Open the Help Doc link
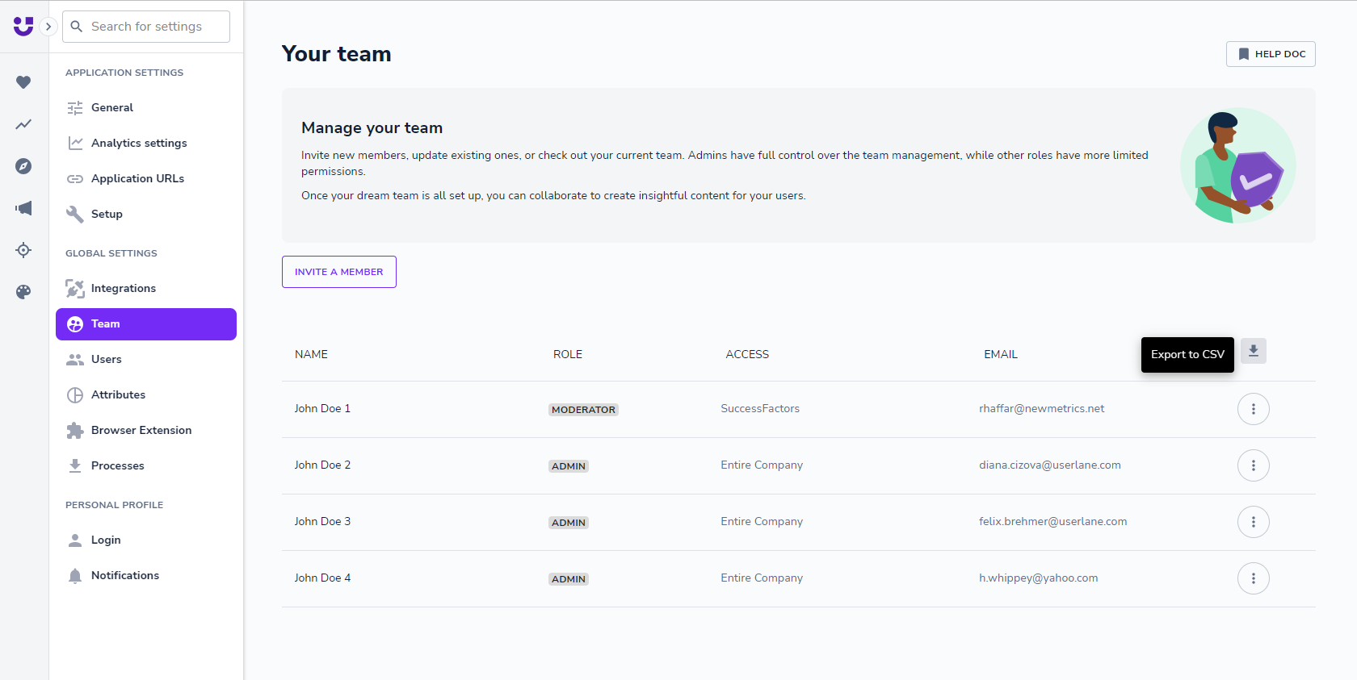Viewport: 1357px width, 680px height. click(x=1271, y=54)
